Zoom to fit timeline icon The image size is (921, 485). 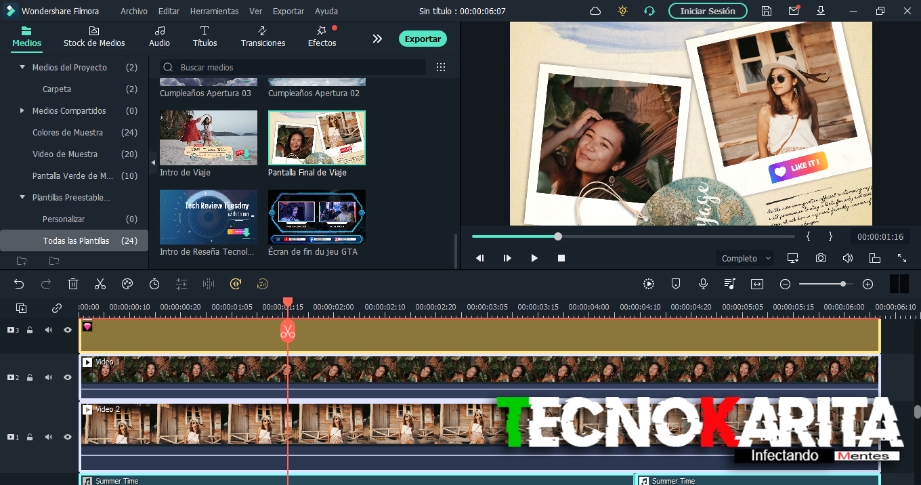point(757,284)
